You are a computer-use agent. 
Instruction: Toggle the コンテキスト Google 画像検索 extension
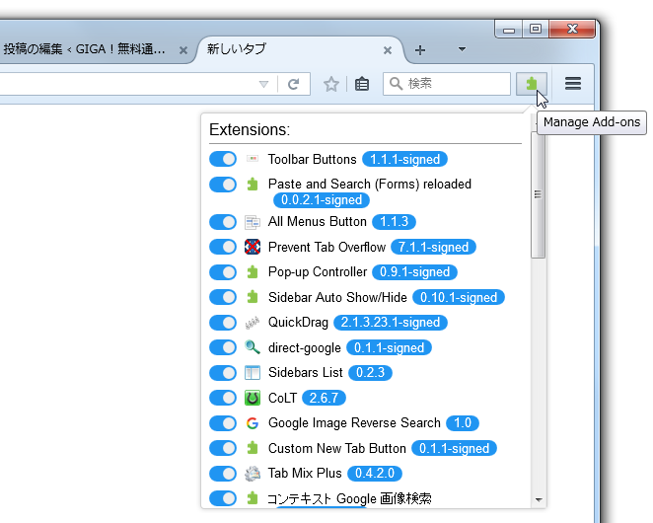pos(223,498)
